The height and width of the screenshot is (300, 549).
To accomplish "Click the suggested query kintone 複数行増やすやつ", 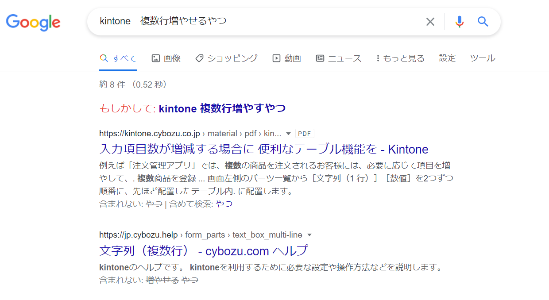I will [222, 108].
